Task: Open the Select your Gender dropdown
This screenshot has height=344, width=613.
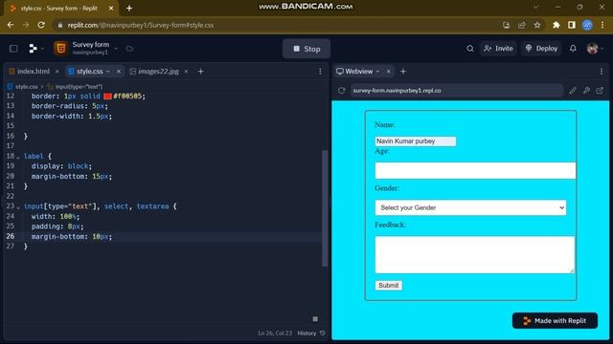Action: [470, 207]
